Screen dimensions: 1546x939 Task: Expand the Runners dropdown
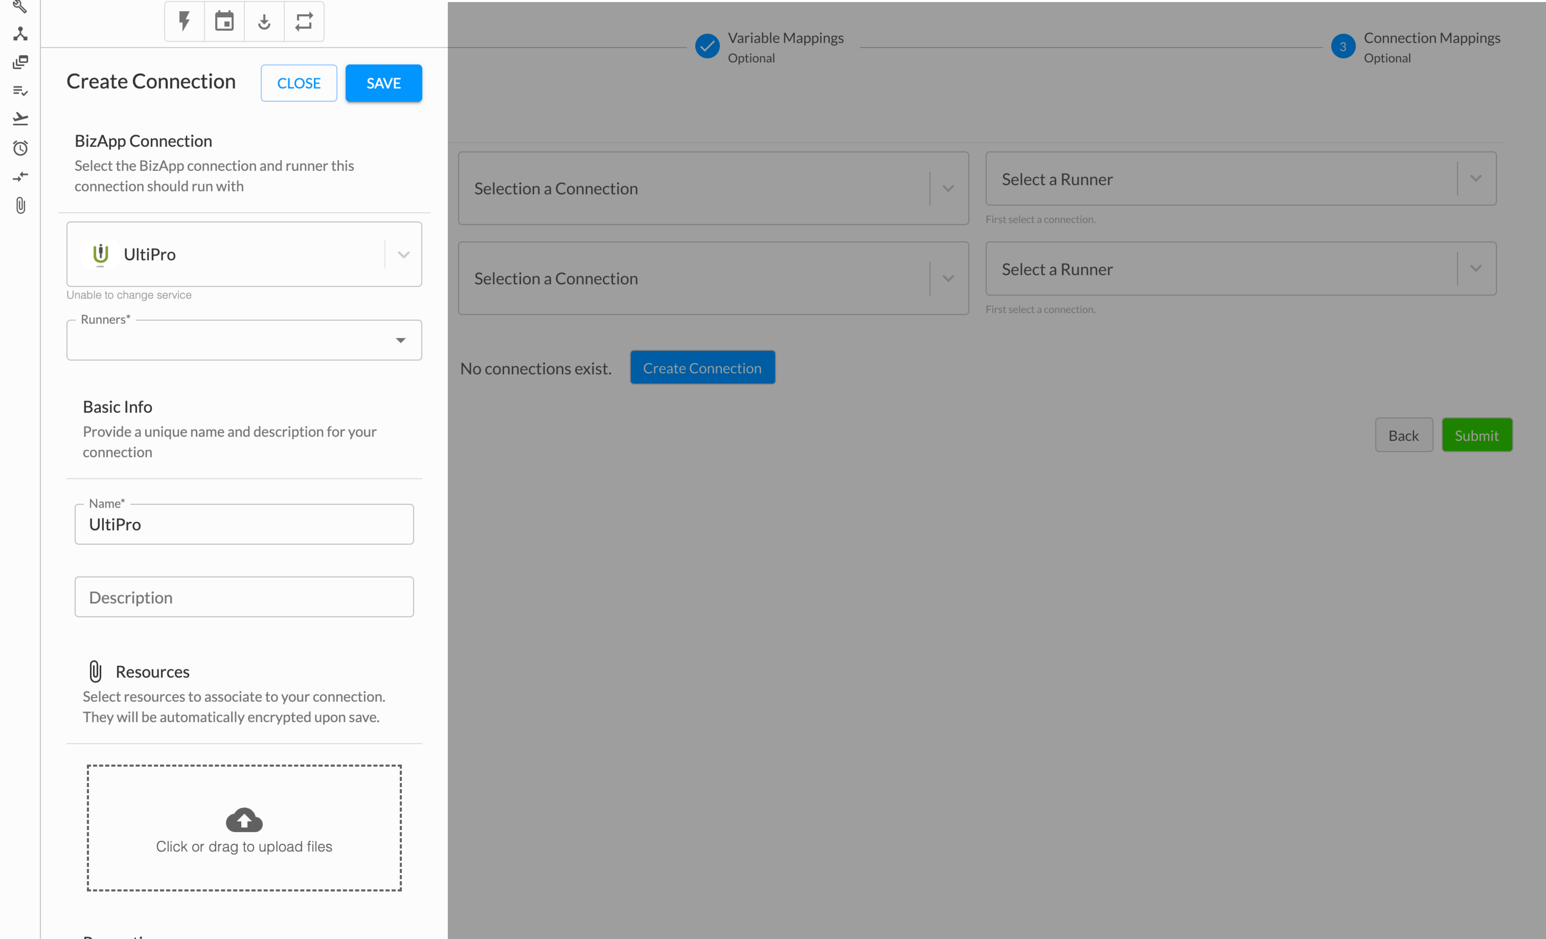pyautogui.click(x=400, y=340)
